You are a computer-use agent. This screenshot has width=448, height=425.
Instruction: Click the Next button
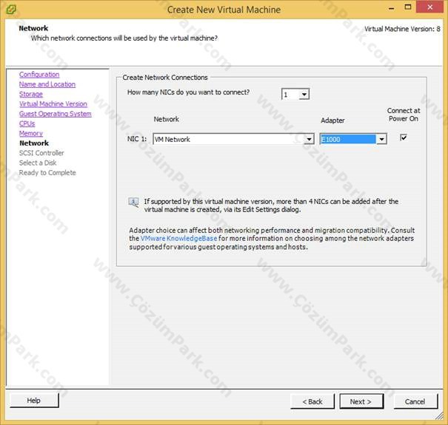(x=361, y=401)
